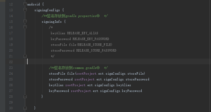Collapse the android block at line 12

25,4
